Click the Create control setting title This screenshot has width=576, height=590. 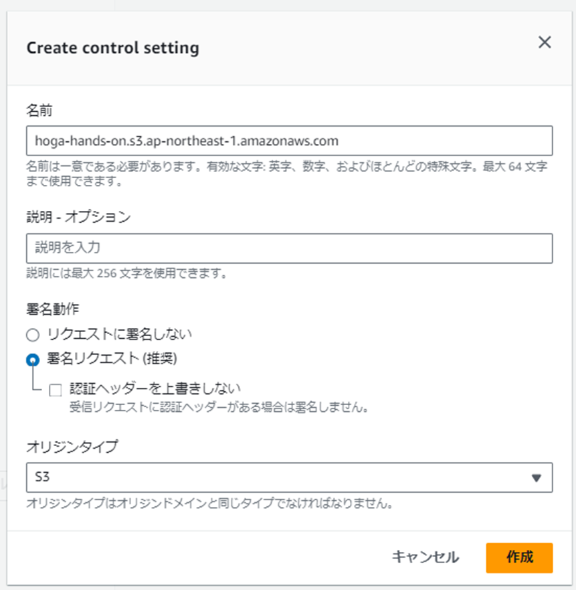(x=113, y=48)
